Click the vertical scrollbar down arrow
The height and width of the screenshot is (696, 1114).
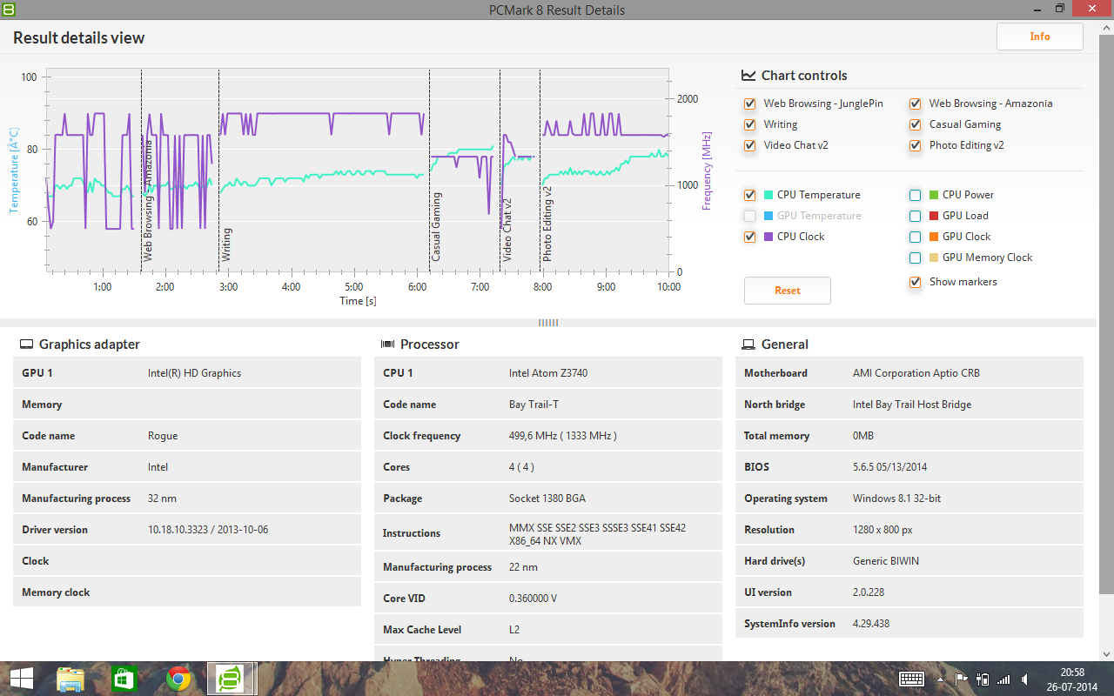[1107, 653]
